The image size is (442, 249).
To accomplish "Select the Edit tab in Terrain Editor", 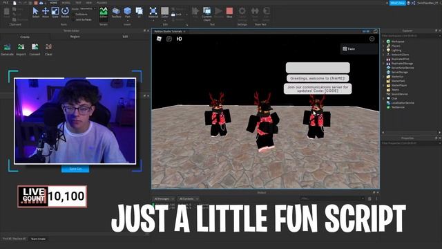I will [125, 37].
